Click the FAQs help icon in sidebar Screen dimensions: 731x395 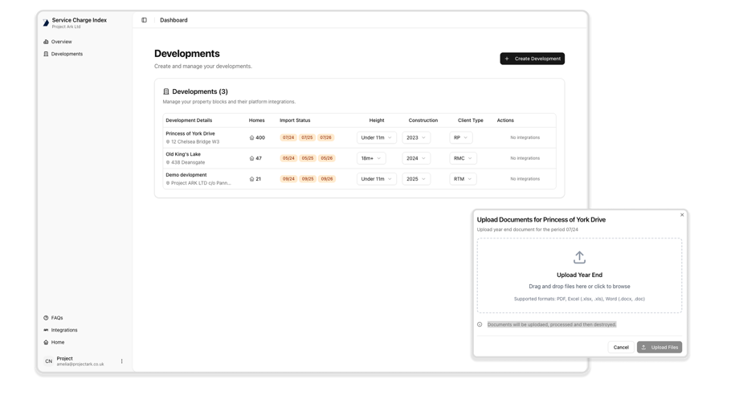(x=46, y=318)
